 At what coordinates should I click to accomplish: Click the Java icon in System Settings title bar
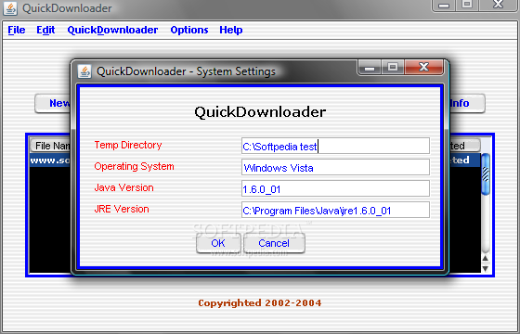(84, 71)
